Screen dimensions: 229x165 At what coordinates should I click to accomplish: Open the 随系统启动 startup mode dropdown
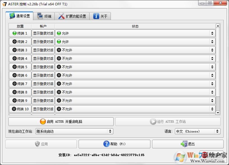pos(110,131)
